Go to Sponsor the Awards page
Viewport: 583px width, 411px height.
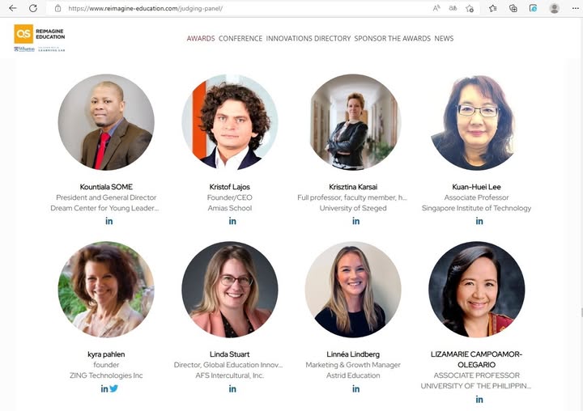(392, 38)
